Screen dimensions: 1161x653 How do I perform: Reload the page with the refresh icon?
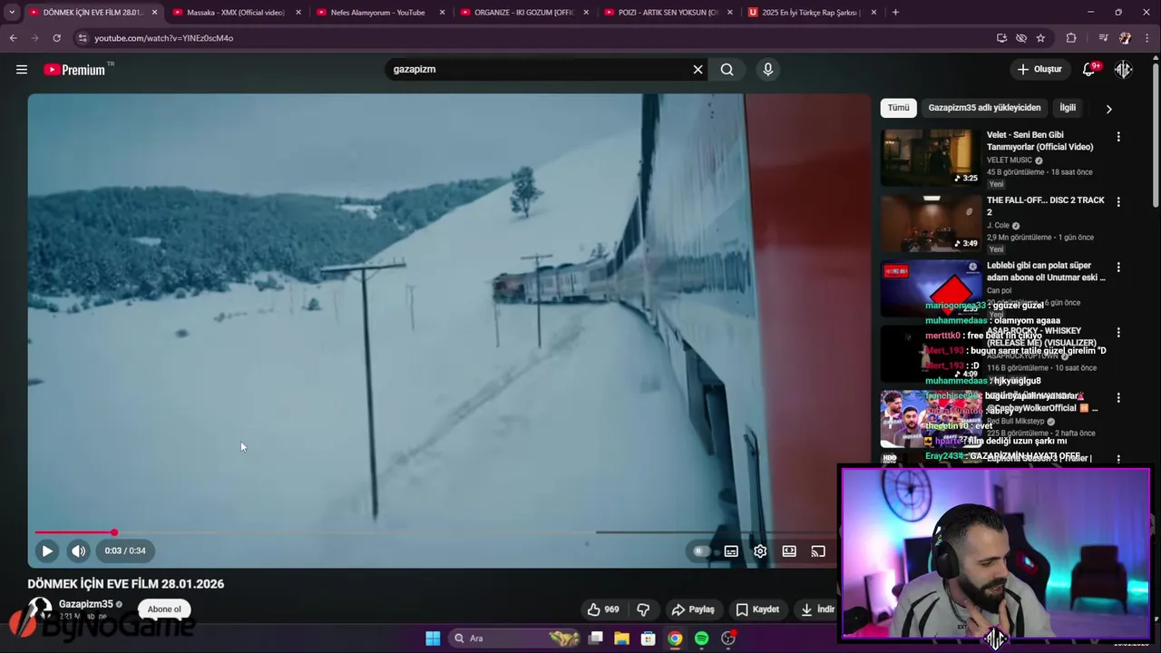click(x=56, y=38)
